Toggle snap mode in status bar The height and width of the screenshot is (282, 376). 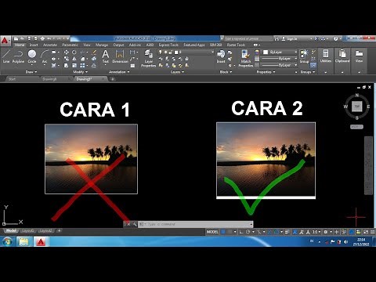click(230, 232)
